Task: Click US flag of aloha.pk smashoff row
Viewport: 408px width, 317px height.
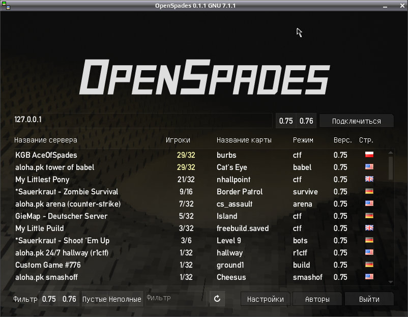Action: (369, 277)
